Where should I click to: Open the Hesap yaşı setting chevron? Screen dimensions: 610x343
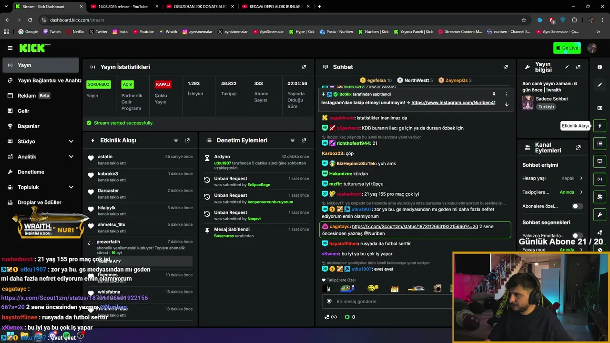581,178
